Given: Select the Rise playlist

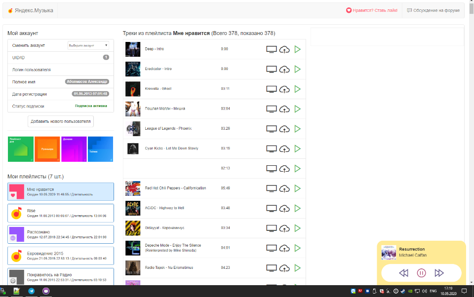Looking at the screenshot, I should (61, 213).
